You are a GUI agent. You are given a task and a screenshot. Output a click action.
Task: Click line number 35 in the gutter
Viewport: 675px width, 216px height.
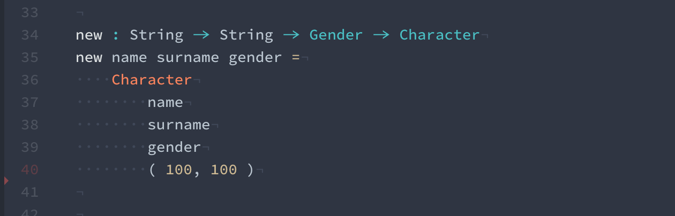pos(29,58)
